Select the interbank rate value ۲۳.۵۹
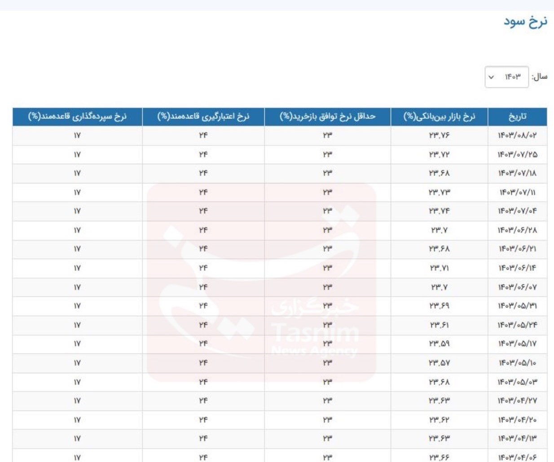 tap(439, 344)
